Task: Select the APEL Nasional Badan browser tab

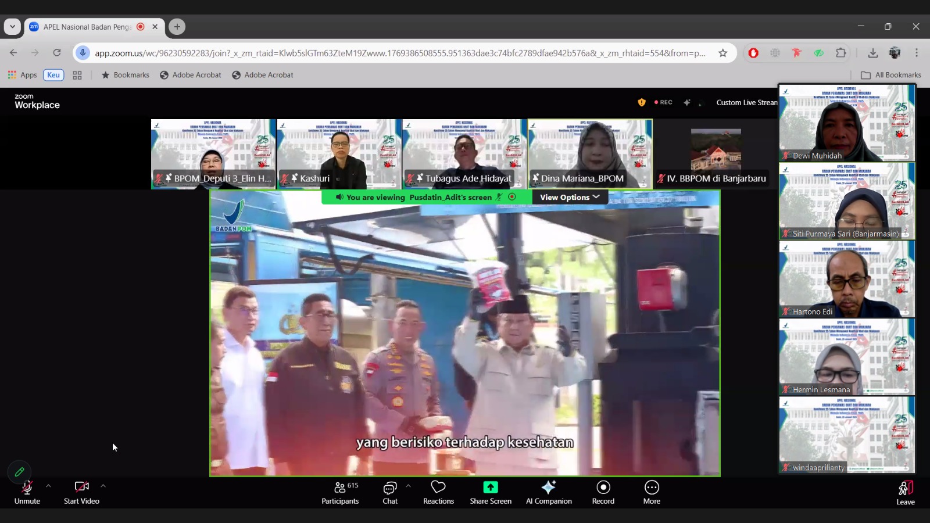Action: [x=87, y=27]
